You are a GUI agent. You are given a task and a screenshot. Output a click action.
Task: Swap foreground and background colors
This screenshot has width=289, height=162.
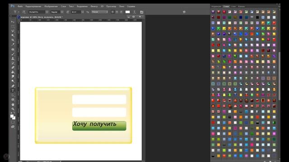14,113
